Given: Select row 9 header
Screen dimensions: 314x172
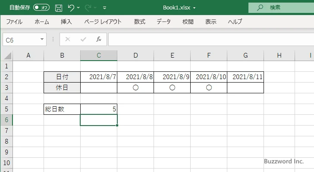Looking at the screenshot, I should 6,152.
